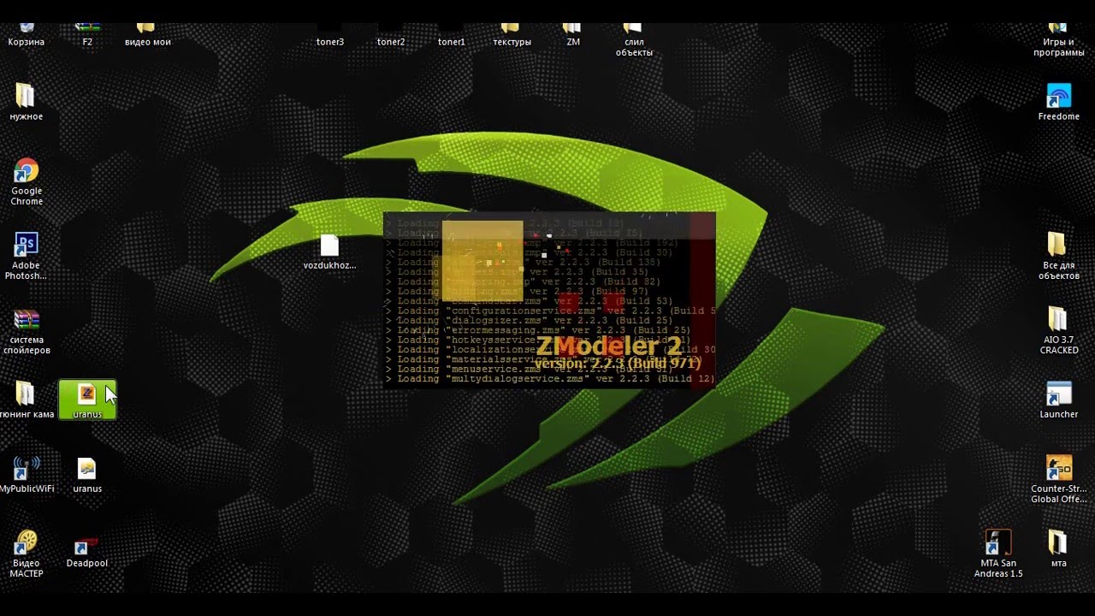Open the нужное folder icon
This screenshot has width=1095, height=616.
point(26,102)
